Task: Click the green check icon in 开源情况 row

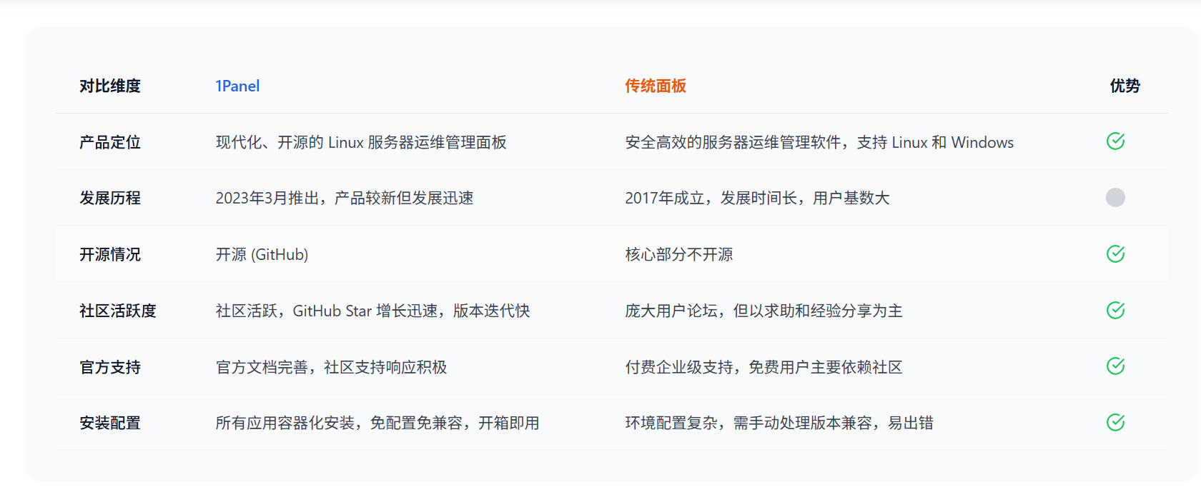Action: click(1115, 253)
